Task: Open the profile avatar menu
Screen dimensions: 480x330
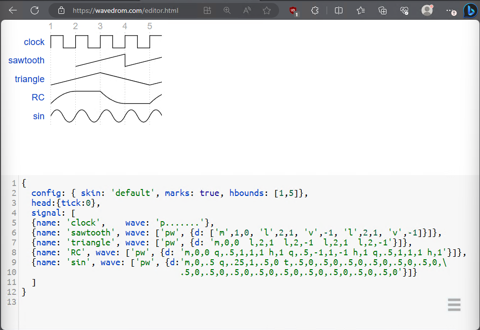Action: coord(426,10)
